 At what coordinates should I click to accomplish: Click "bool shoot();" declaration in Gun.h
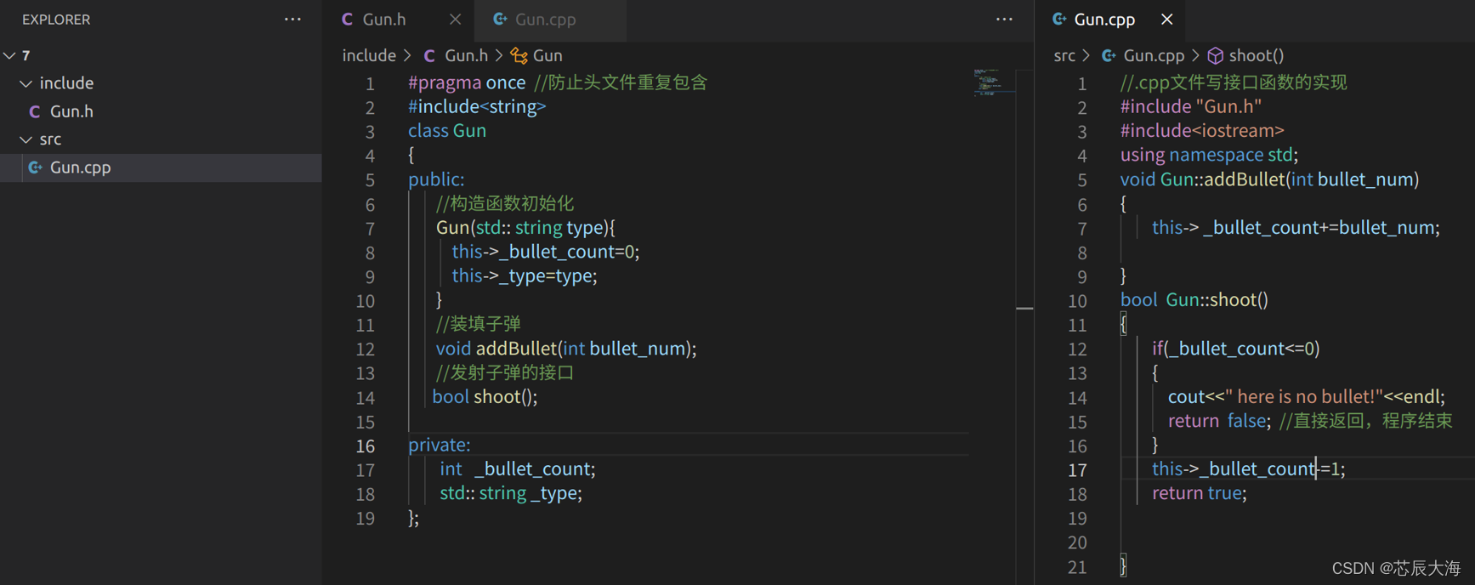point(485,396)
